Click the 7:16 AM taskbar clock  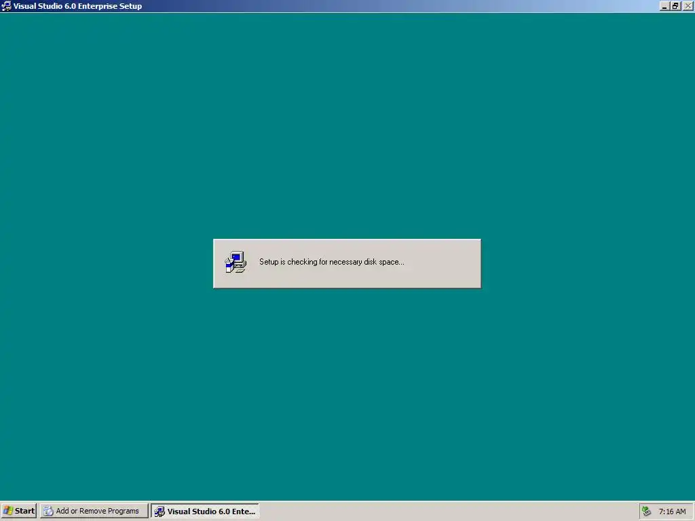point(672,512)
